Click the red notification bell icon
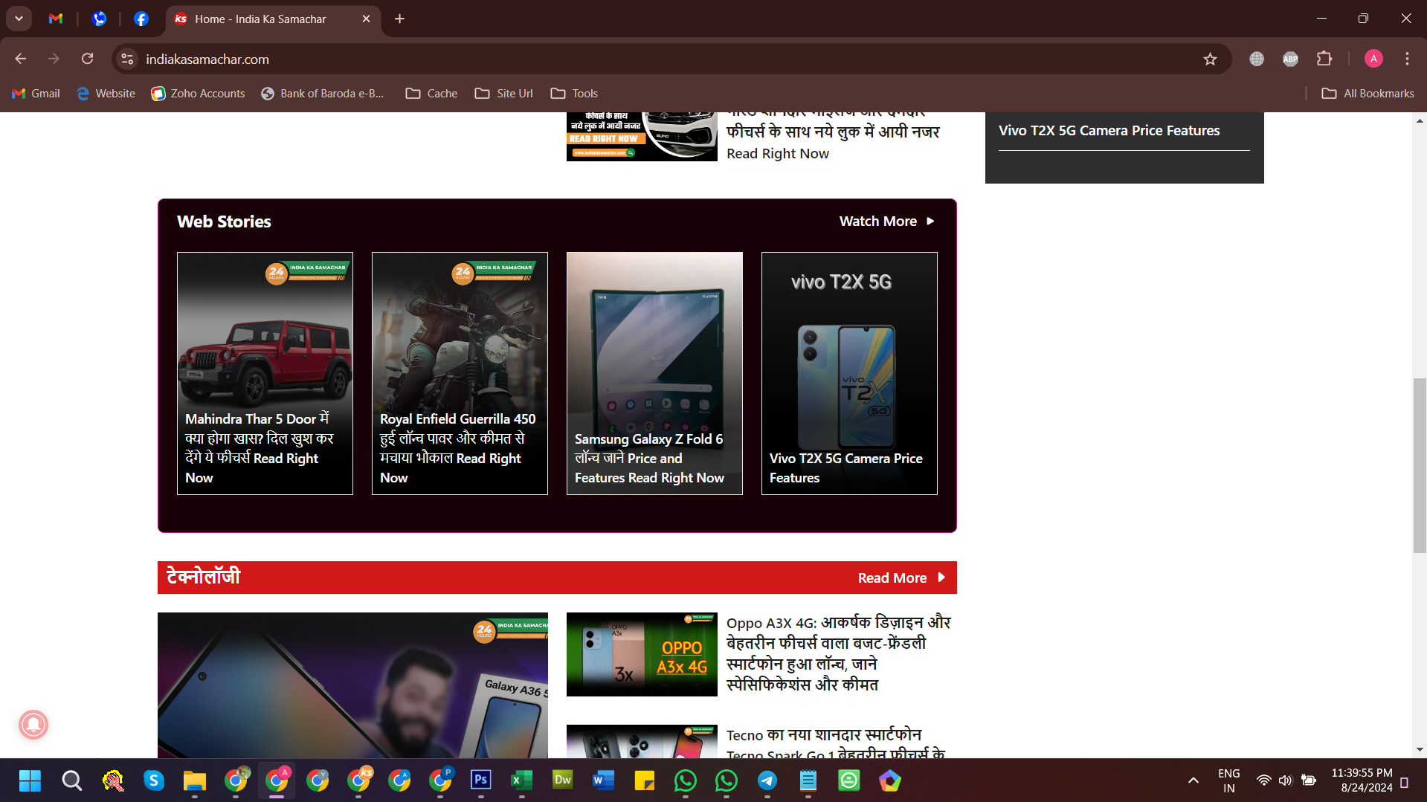The image size is (1427, 802). [33, 724]
